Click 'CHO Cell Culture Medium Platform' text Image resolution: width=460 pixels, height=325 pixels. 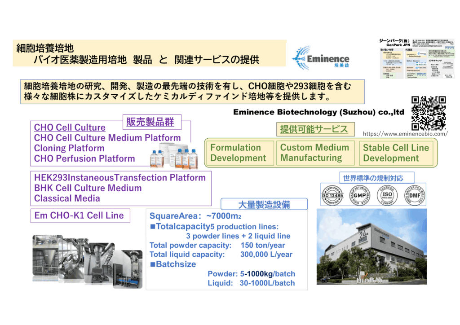(x=107, y=138)
